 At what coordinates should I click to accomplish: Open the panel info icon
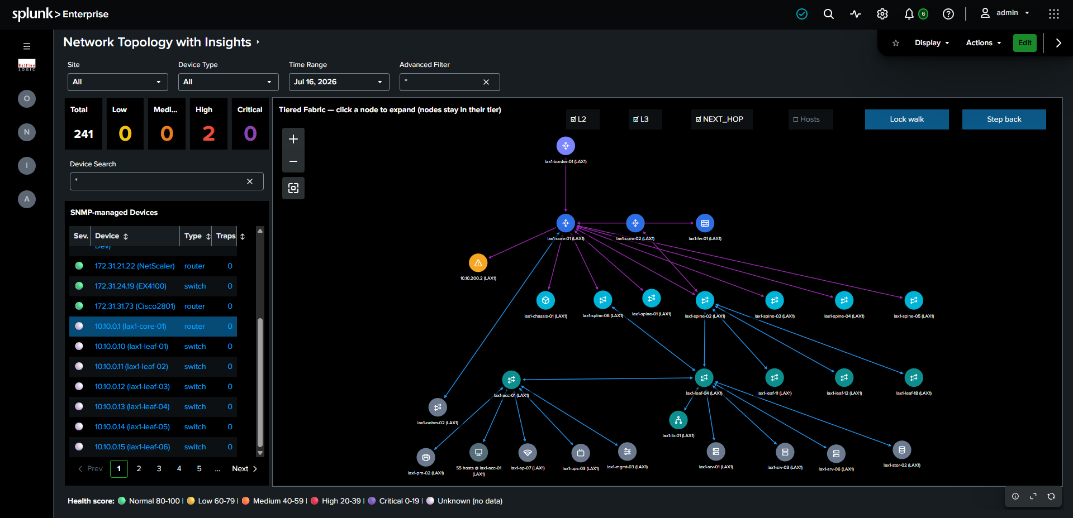(1015, 496)
